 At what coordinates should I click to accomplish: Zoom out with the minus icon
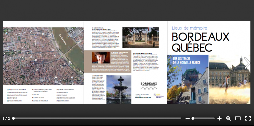(188, 118)
